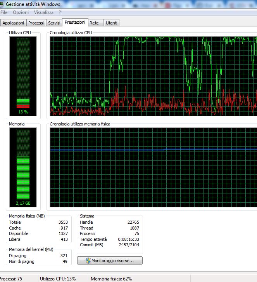Click the status bar text Memoria fisica: 62%
The height and width of the screenshot is (282, 257).
pyautogui.click(x=111, y=279)
